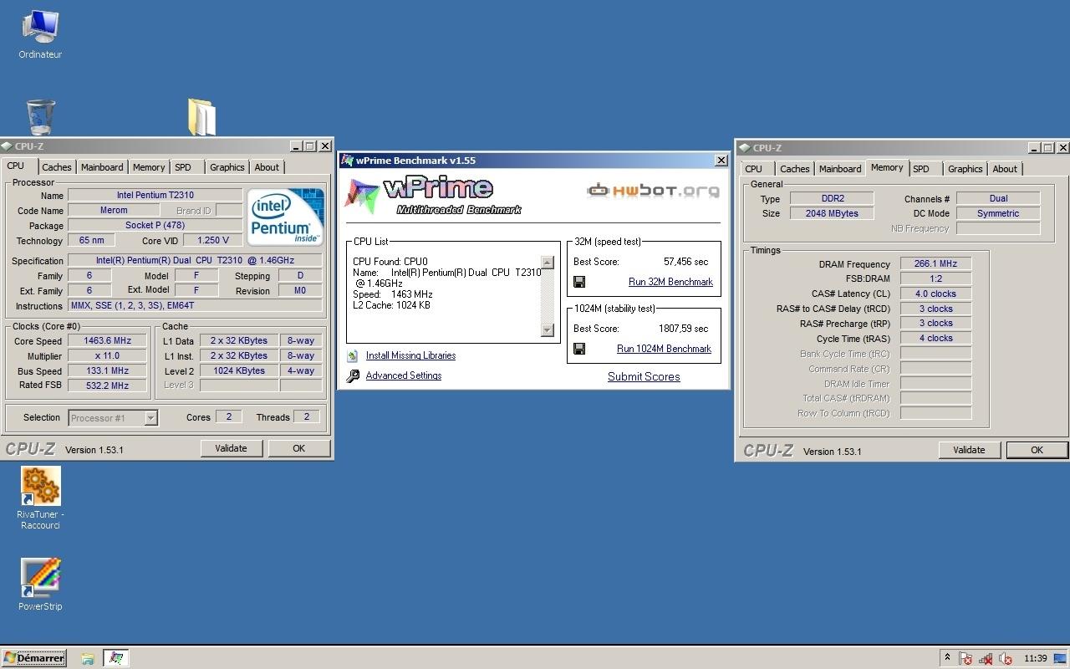Click the show desktop icon next to clock
The image size is (1070, 669).
1060,658
